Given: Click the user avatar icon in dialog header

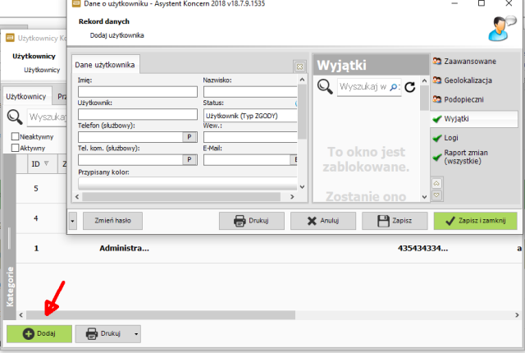Looking at the screenshot, I should click(x=501, y=29).
